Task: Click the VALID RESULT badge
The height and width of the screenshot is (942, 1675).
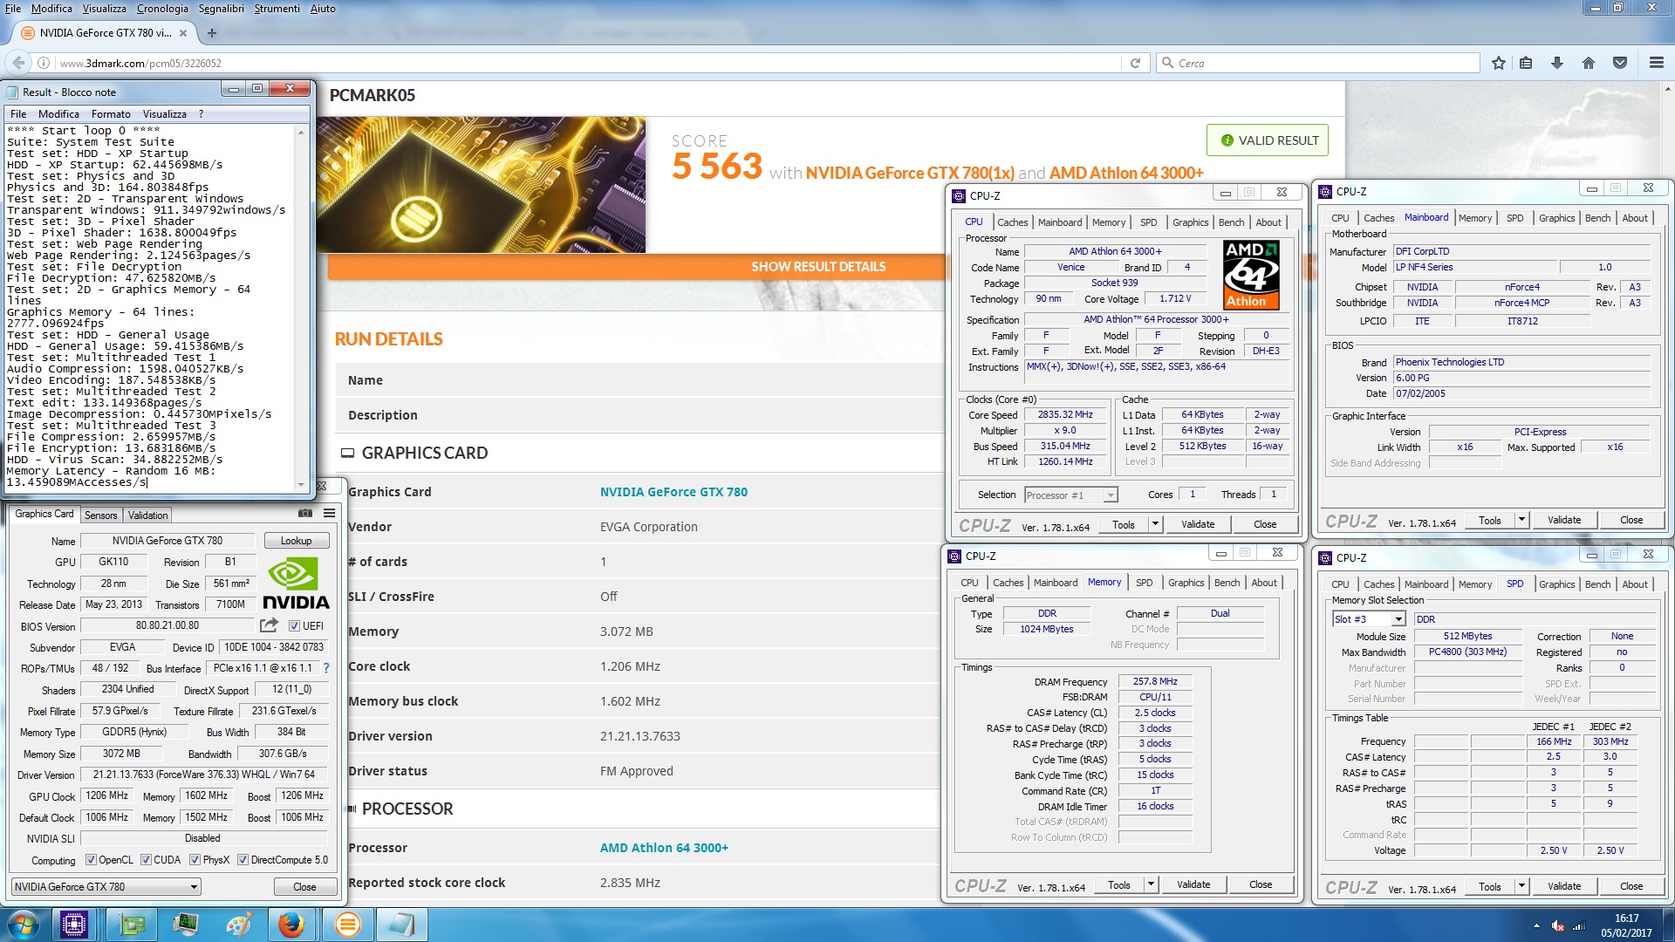Action: click(x=1268, y=140)
